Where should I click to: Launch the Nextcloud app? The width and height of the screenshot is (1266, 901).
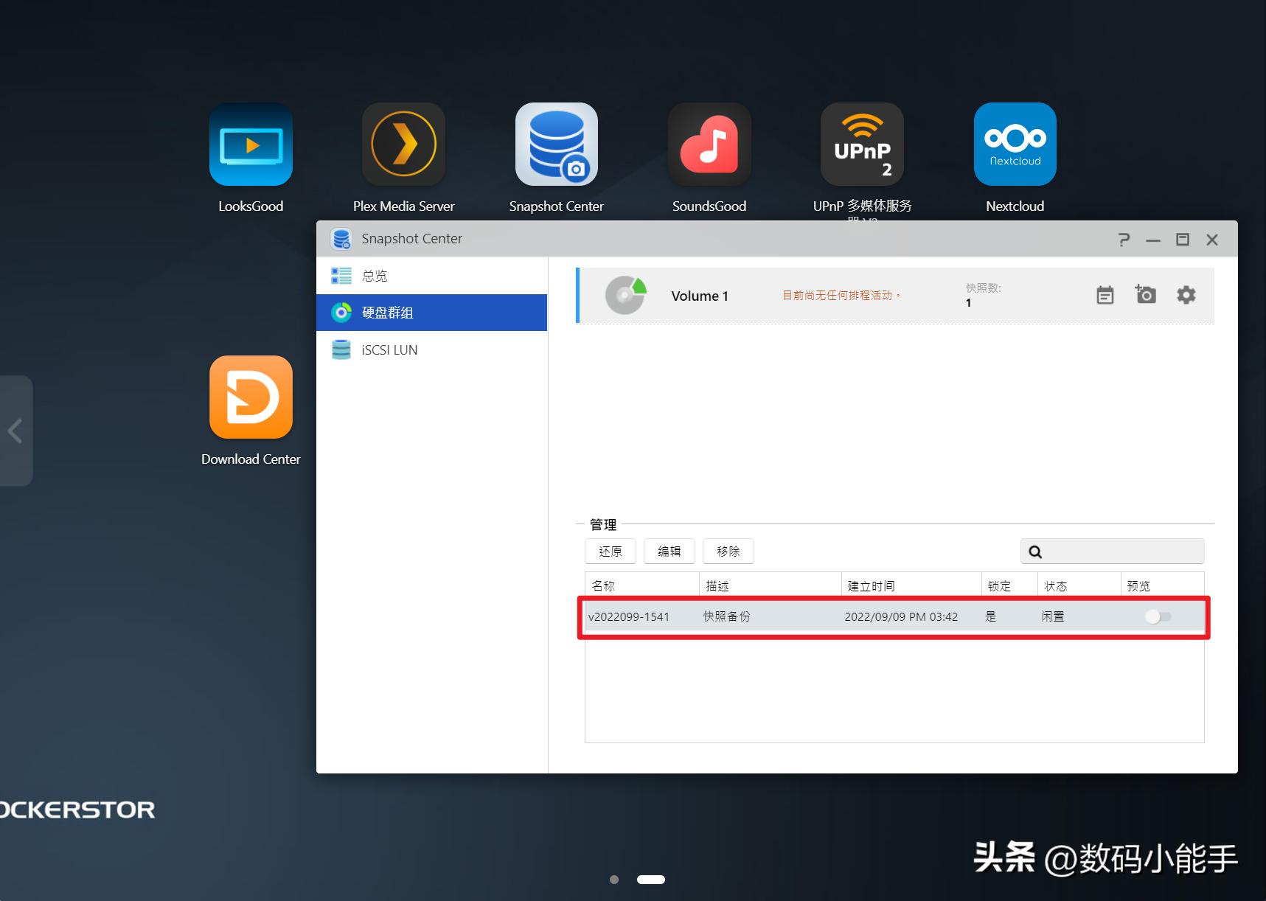[x=1015, y=145]
